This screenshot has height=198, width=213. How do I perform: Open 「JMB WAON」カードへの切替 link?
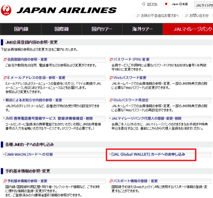coord(28,154)
